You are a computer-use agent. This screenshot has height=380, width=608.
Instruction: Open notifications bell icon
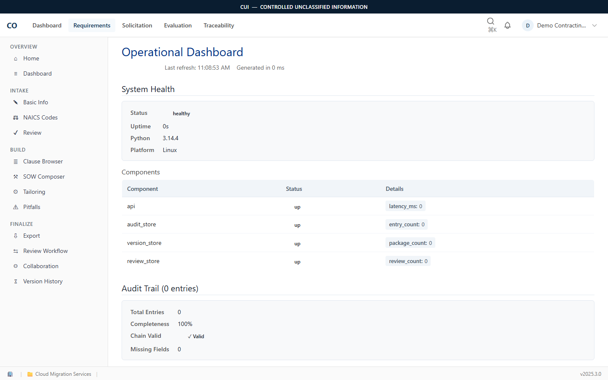pyautogui.click(x=508, y=25)
